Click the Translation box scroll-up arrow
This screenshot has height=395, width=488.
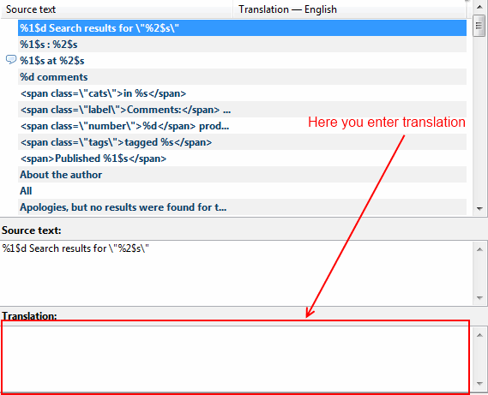pyautogui.click(x=479, y=335)
